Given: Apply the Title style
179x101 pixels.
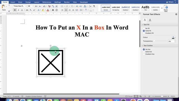Looking at the screenshot, I should pos(145,8).
